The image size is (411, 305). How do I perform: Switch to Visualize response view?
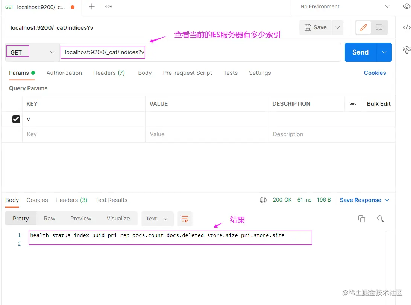118,219
